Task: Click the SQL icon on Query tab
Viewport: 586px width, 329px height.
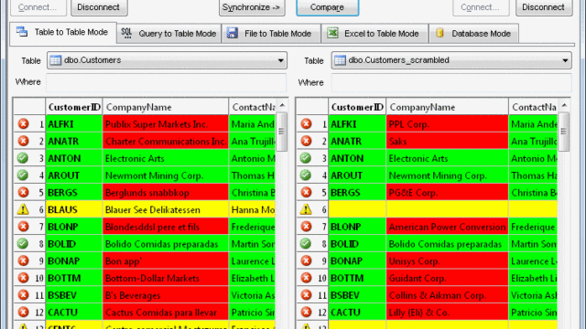Action: [x=126, y=33]
